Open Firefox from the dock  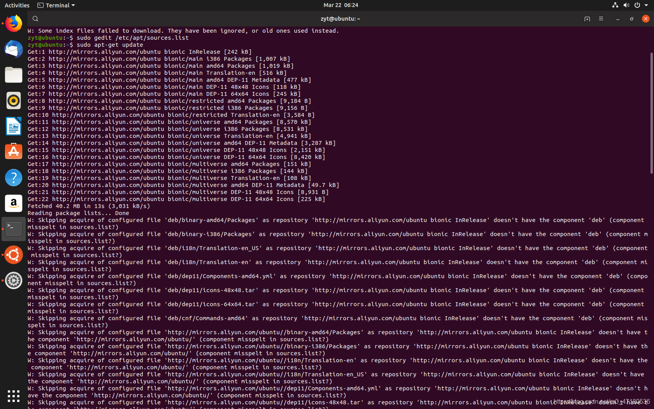(14, 23)
